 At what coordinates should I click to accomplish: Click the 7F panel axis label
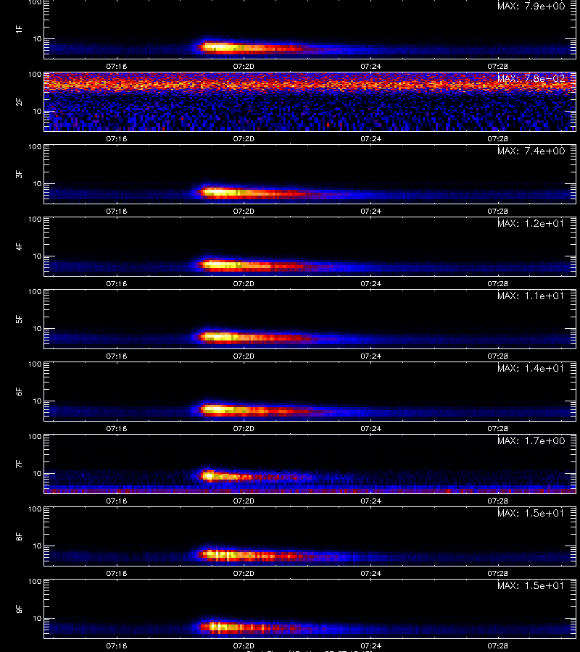pyautogui.click(x=19, y=464)
